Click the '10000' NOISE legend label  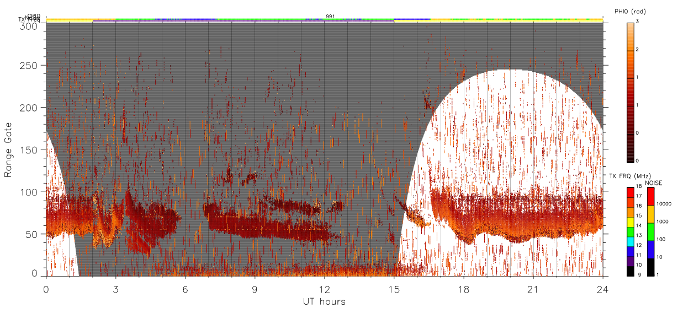click(x=663, y=204)
